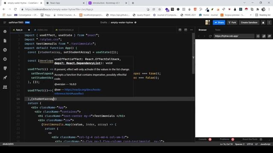Refresh the preview browser
This screenshot has width=273, height=153.
pos(210,36)
